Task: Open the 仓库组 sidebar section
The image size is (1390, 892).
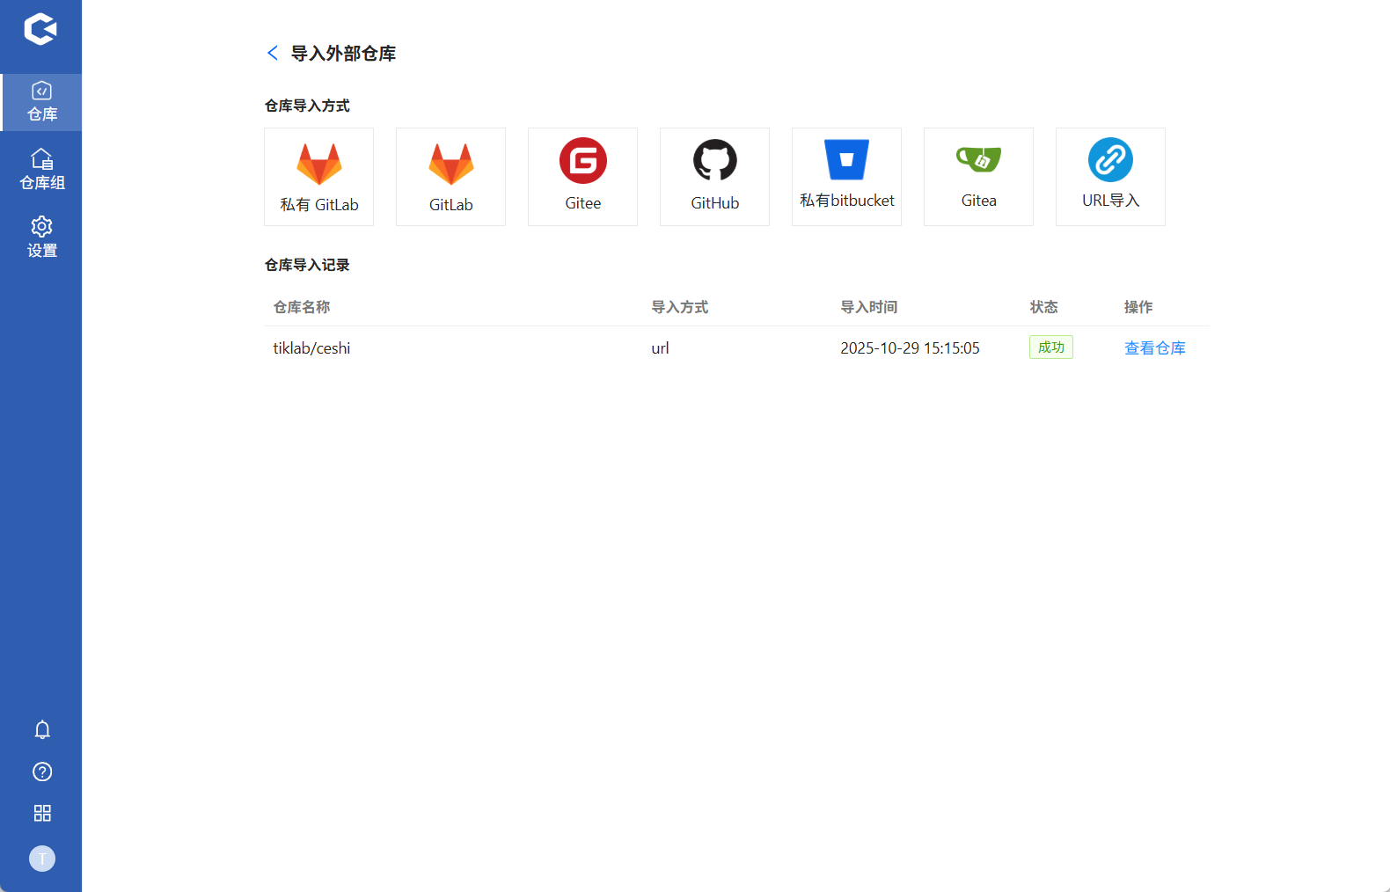Action: [41, 170]
